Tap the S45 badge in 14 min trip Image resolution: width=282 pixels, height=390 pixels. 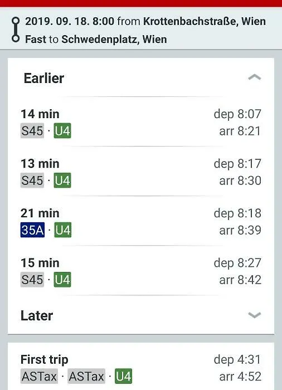32,131
